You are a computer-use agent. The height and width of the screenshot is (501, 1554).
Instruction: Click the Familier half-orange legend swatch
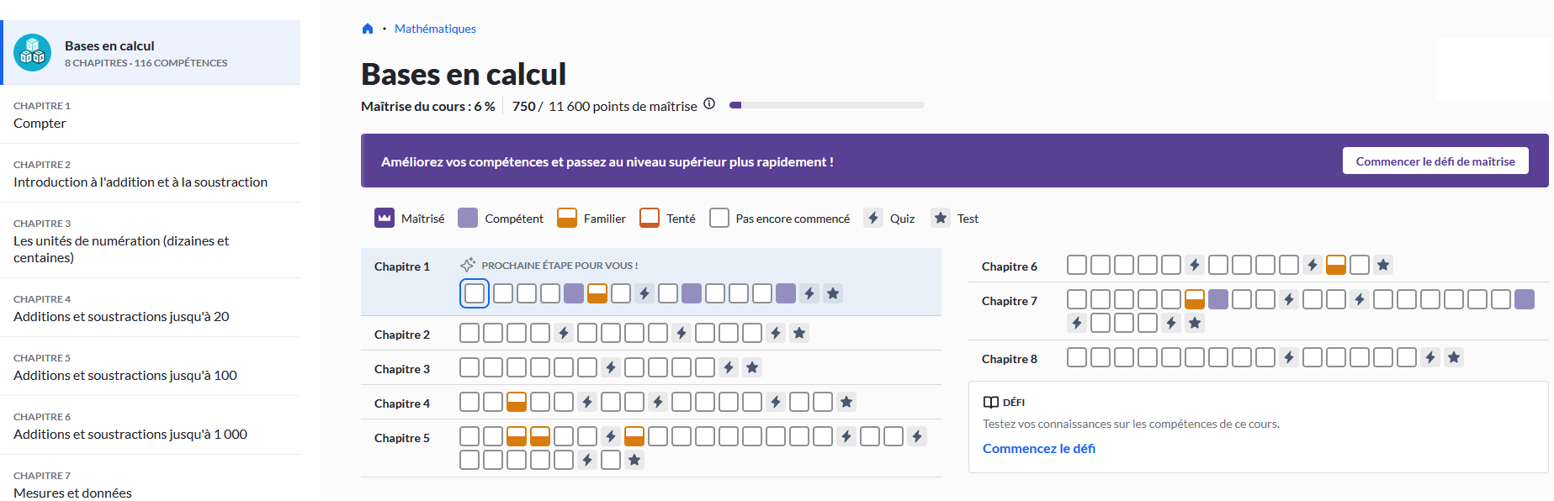pyautogui.click(x=567, y=219)
